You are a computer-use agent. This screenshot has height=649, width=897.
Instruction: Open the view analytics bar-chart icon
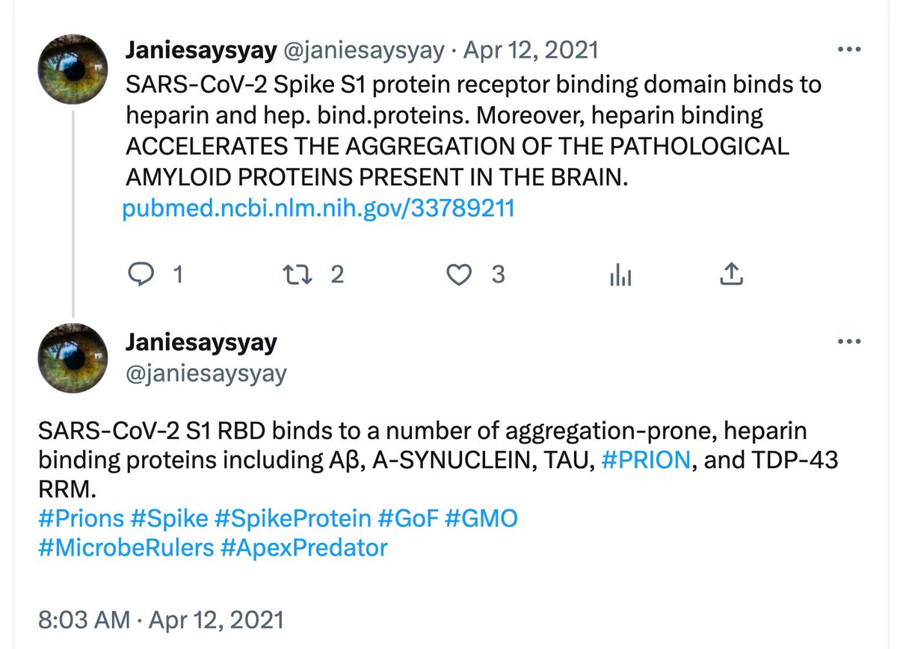[x=620, y=276]
